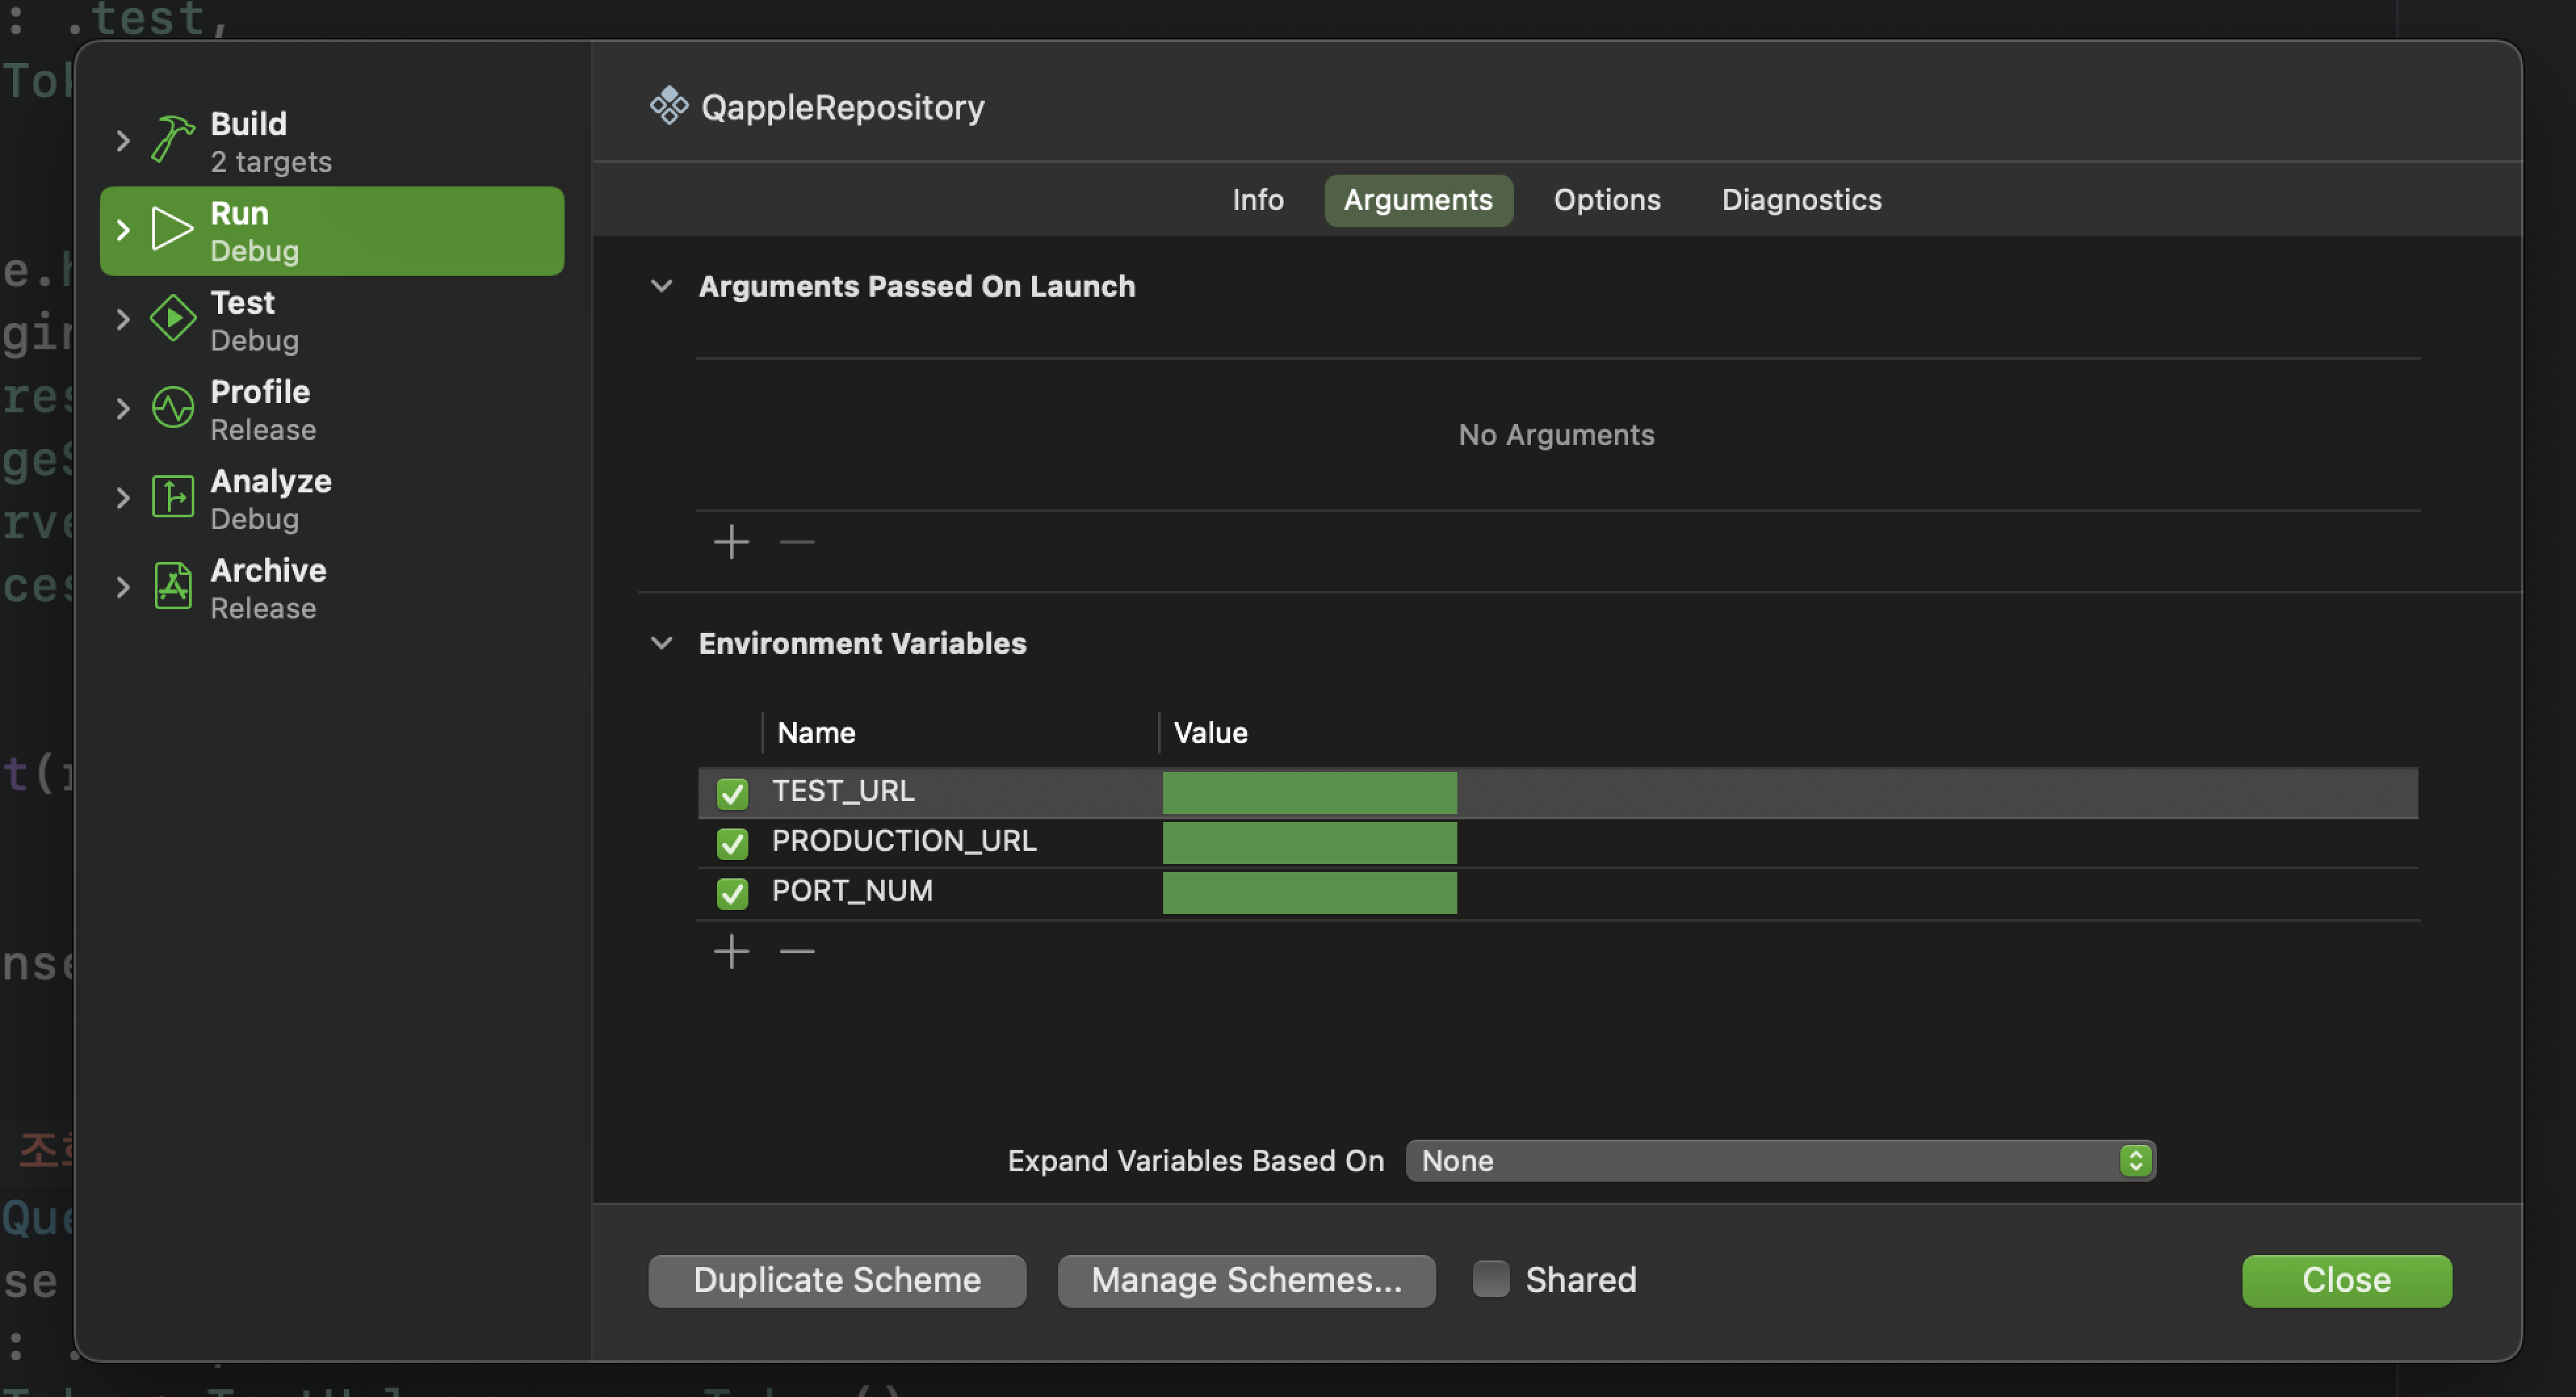This screenshot has width=2576, height=1397.
Task: Enable the Shared scheme checkbox
Action: [x=1490, y=1279]
